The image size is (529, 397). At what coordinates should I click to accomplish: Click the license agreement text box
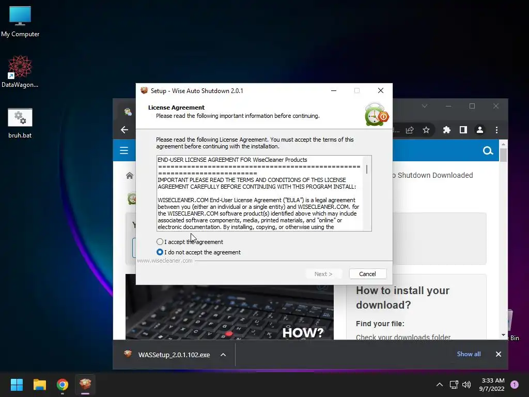(264, 193)
